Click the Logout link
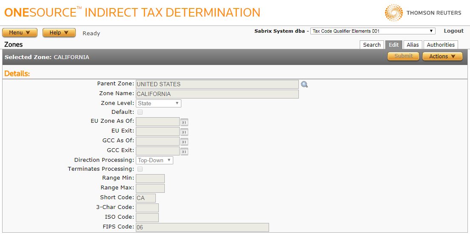 pos(453,31)
